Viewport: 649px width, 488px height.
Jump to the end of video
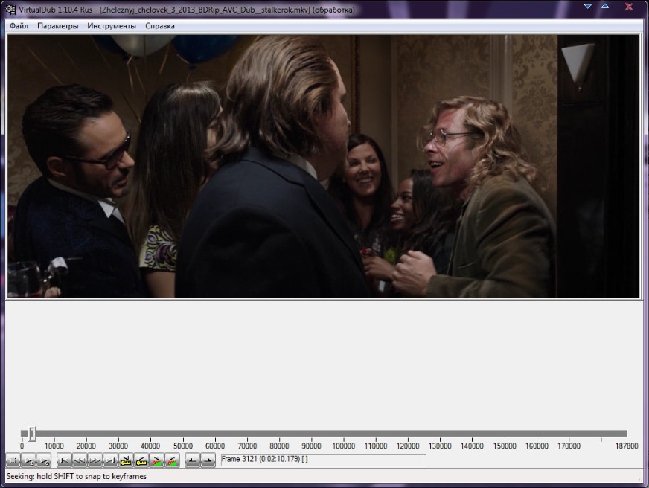point(109,460)
